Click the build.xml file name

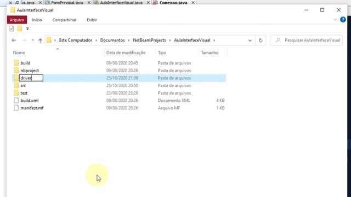(30, 101)
